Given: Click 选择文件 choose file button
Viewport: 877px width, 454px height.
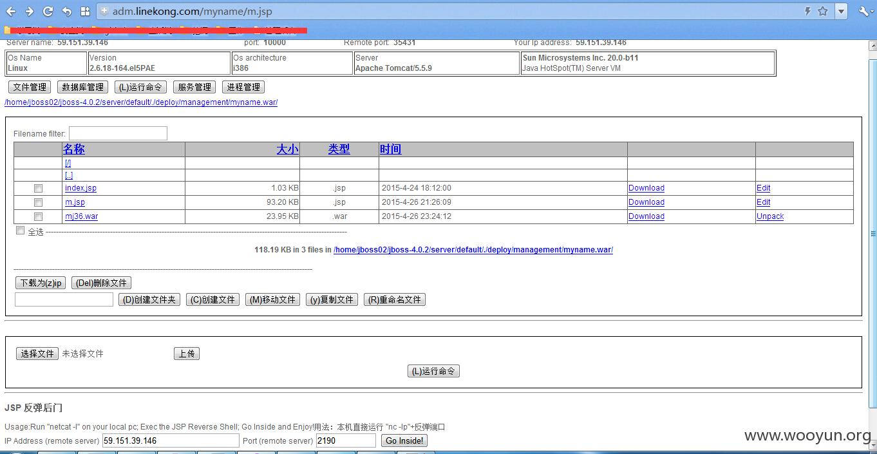Looking at the screenshot, I should coord(37,354).
